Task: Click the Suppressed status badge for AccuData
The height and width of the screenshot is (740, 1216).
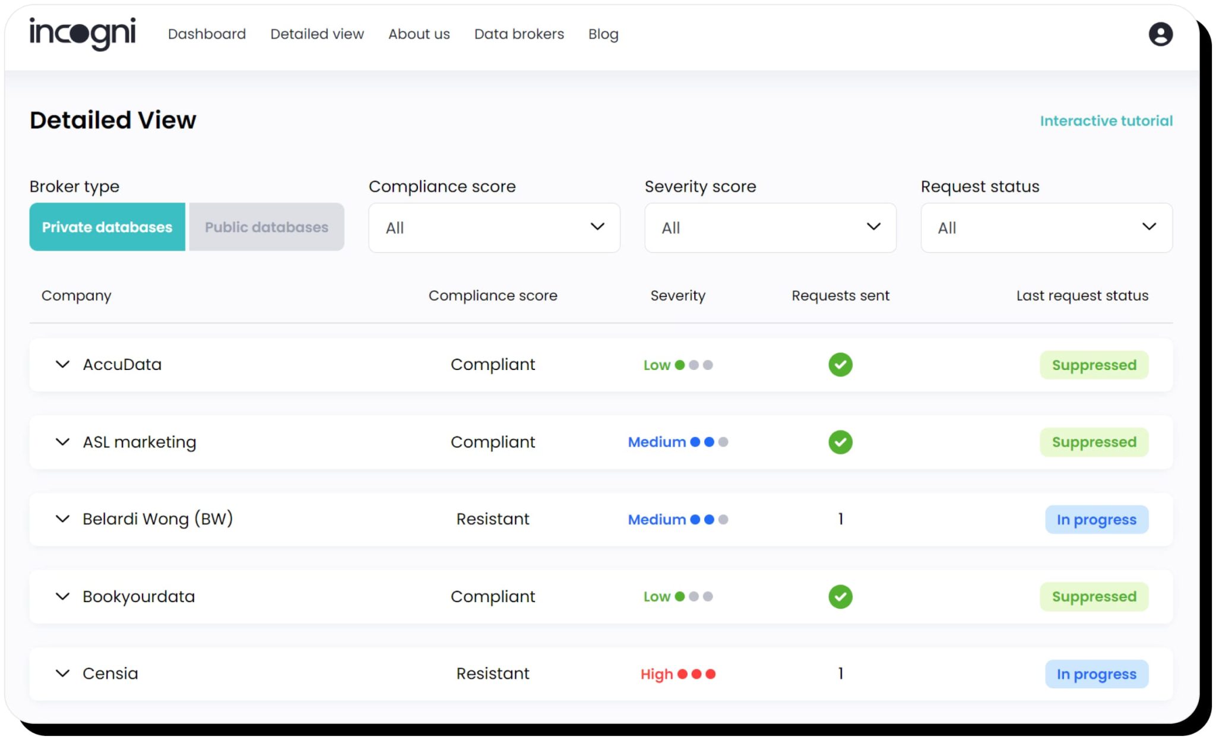Action: tap(1094, 365)
